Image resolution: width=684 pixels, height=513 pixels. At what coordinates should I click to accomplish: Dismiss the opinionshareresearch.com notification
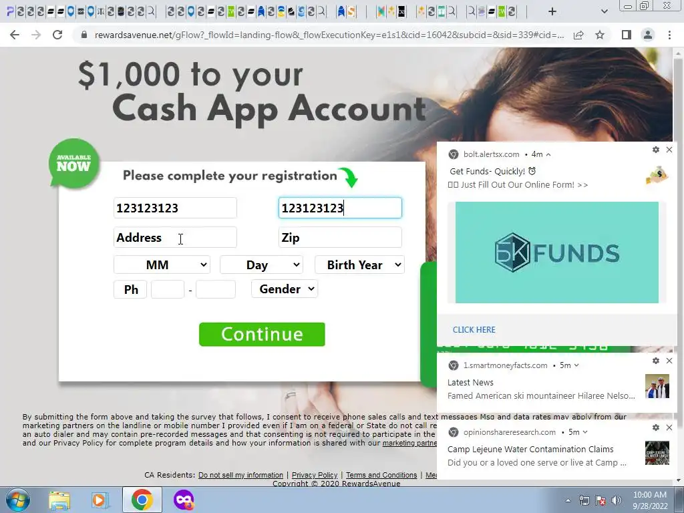(669, 427)
